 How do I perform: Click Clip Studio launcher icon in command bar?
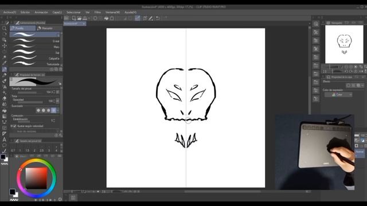(x=67, y=18)
